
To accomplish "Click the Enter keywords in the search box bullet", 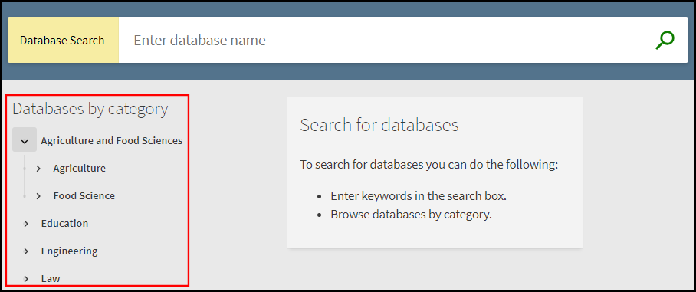I will pos(418,196).
